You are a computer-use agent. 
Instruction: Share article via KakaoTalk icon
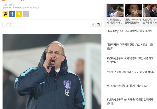point(5,14)
